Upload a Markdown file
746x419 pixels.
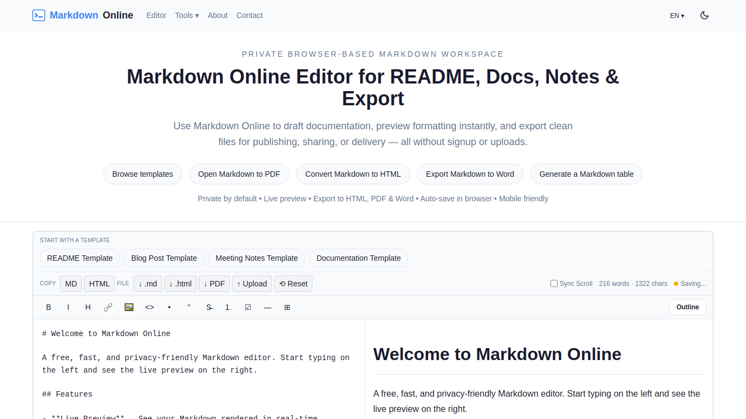pos(252,284)
